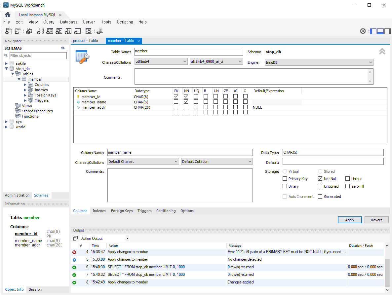Open the Scripting menu
392x295 pixels.
pyautogui.click(x=125, y=22)
